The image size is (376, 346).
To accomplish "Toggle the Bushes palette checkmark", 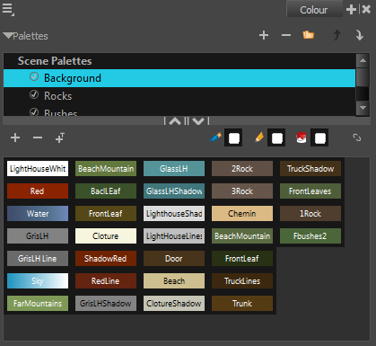I will click(34, 112).
